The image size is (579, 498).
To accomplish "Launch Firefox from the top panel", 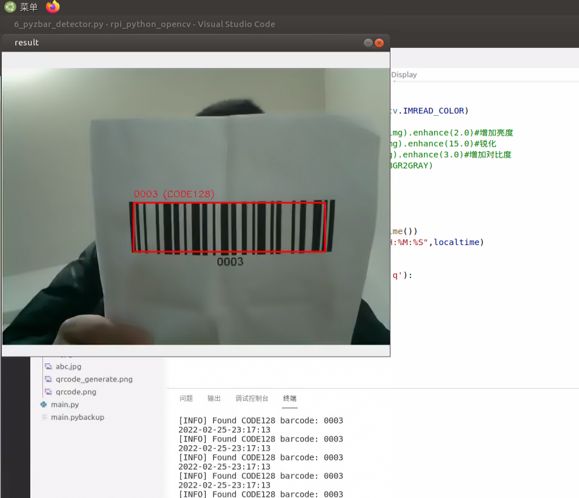I will [53, 7].
